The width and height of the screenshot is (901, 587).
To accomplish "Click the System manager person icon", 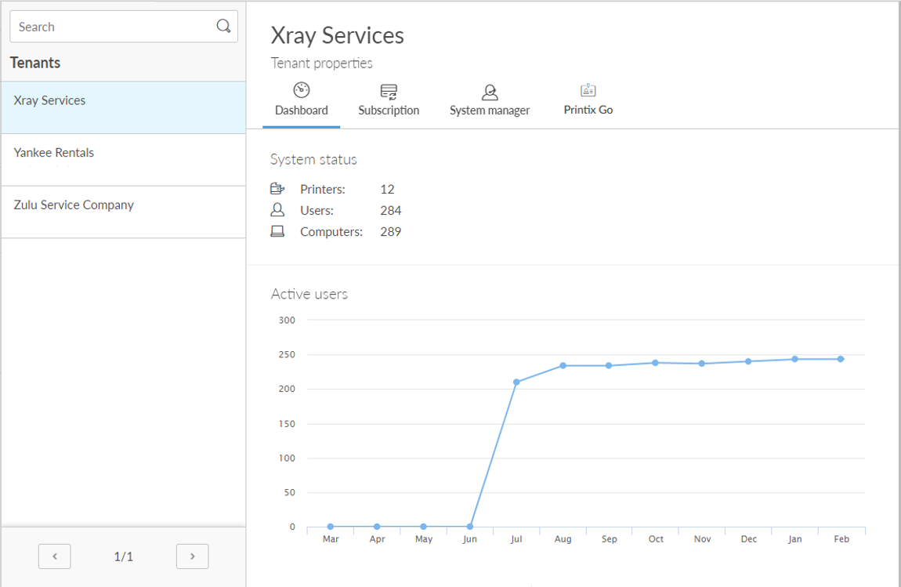I will [x=490, y=92].
